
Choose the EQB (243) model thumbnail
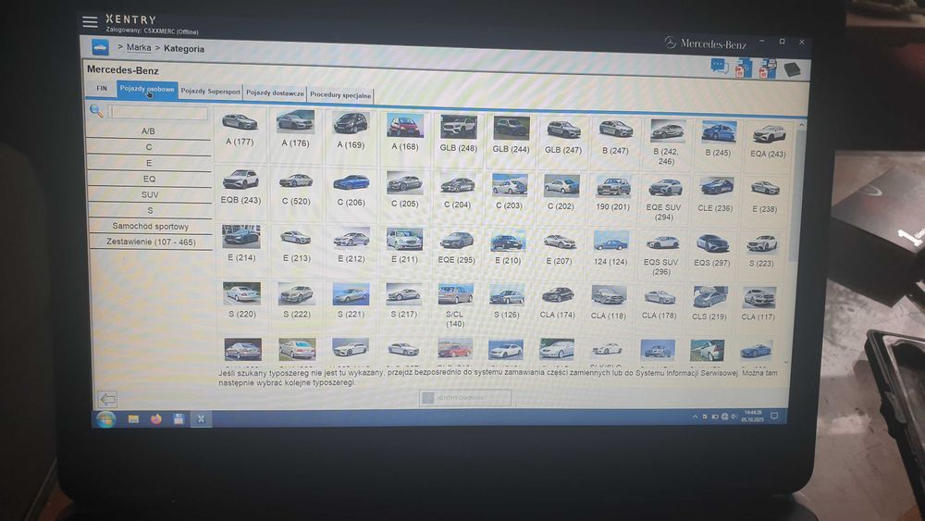point(240,180)
